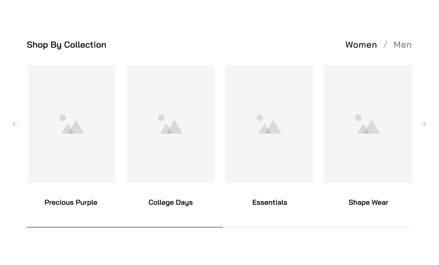Click the Shop By Collection heading
The width and height of the screenshot is (439, 265).
66,45
